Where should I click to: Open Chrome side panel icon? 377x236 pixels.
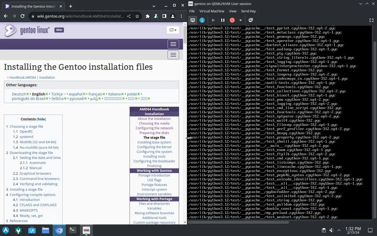[164, 16]
